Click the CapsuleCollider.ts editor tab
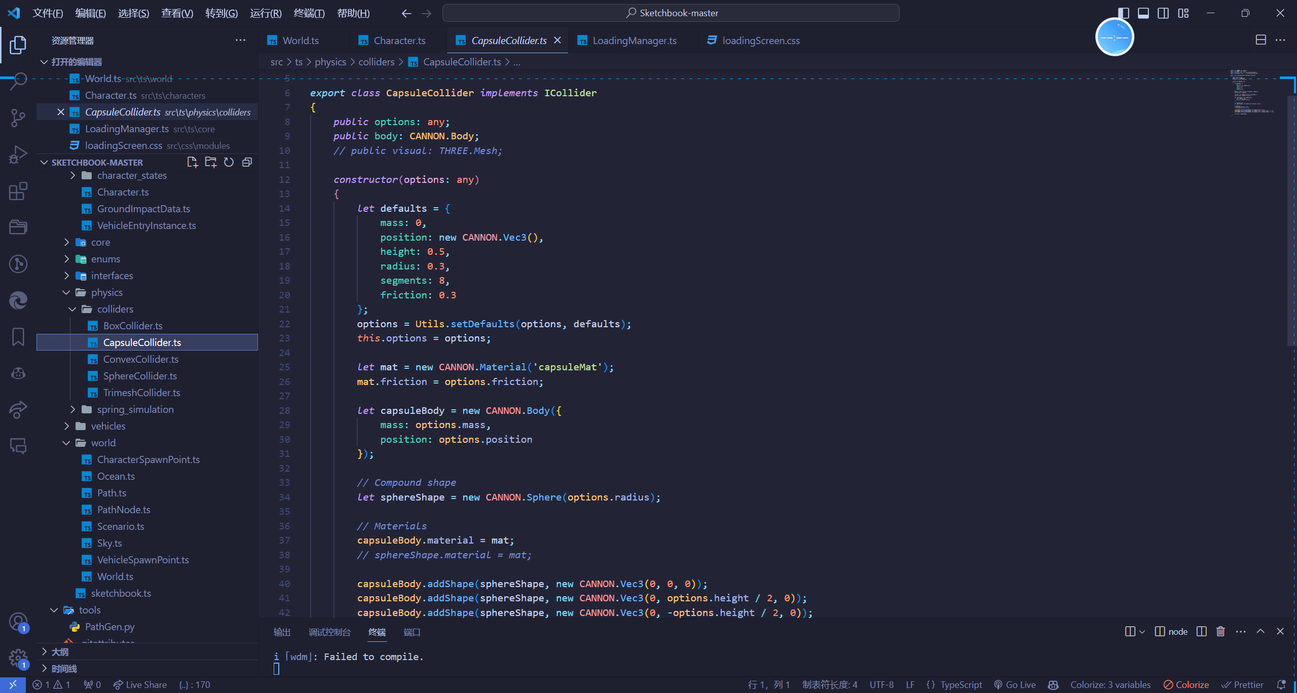This screenshot has width=1297, height=693. [507, 40]
